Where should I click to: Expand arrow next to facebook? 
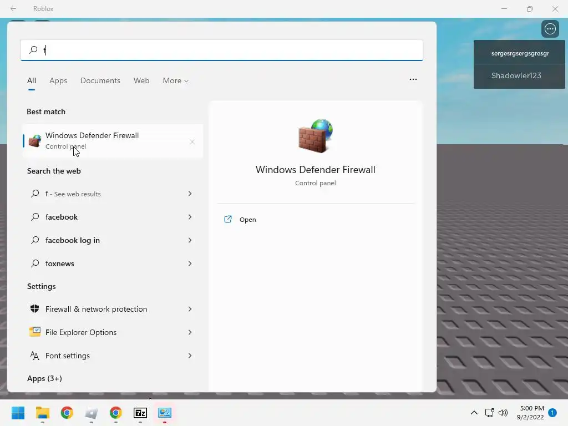(190, 217)
